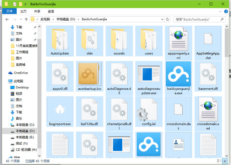Select the bull120u.dll file

(x=90, y=112)
